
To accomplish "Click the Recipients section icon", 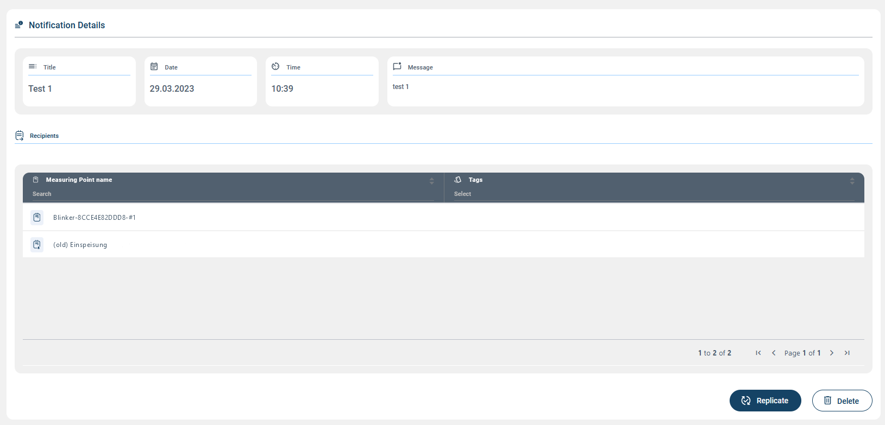I will click(20, 135).
